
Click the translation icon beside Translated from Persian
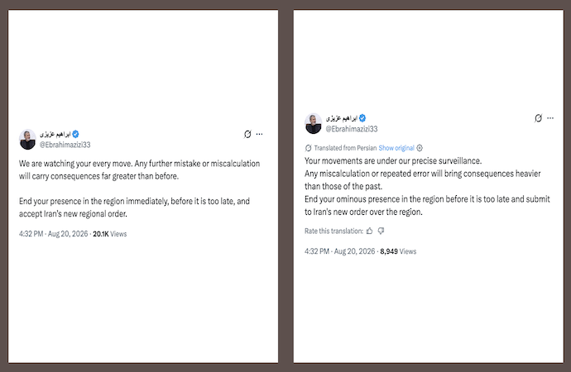pyautogui.click(x=308, y=148)
